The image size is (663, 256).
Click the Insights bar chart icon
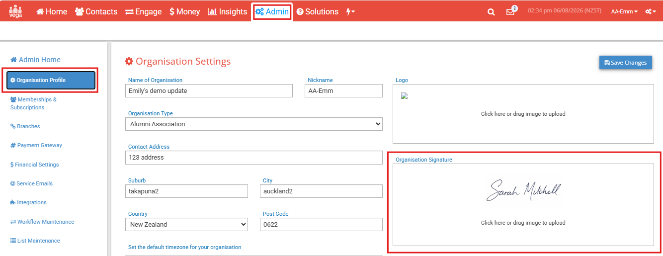(x=212, y=11)
